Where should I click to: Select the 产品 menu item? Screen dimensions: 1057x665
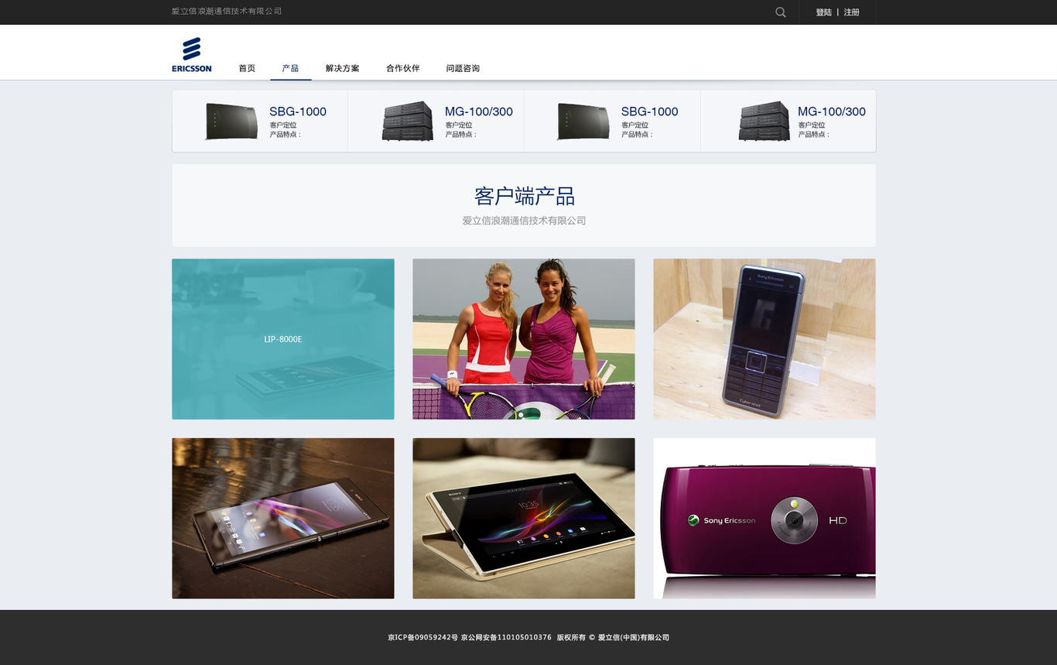click(290, 68)
